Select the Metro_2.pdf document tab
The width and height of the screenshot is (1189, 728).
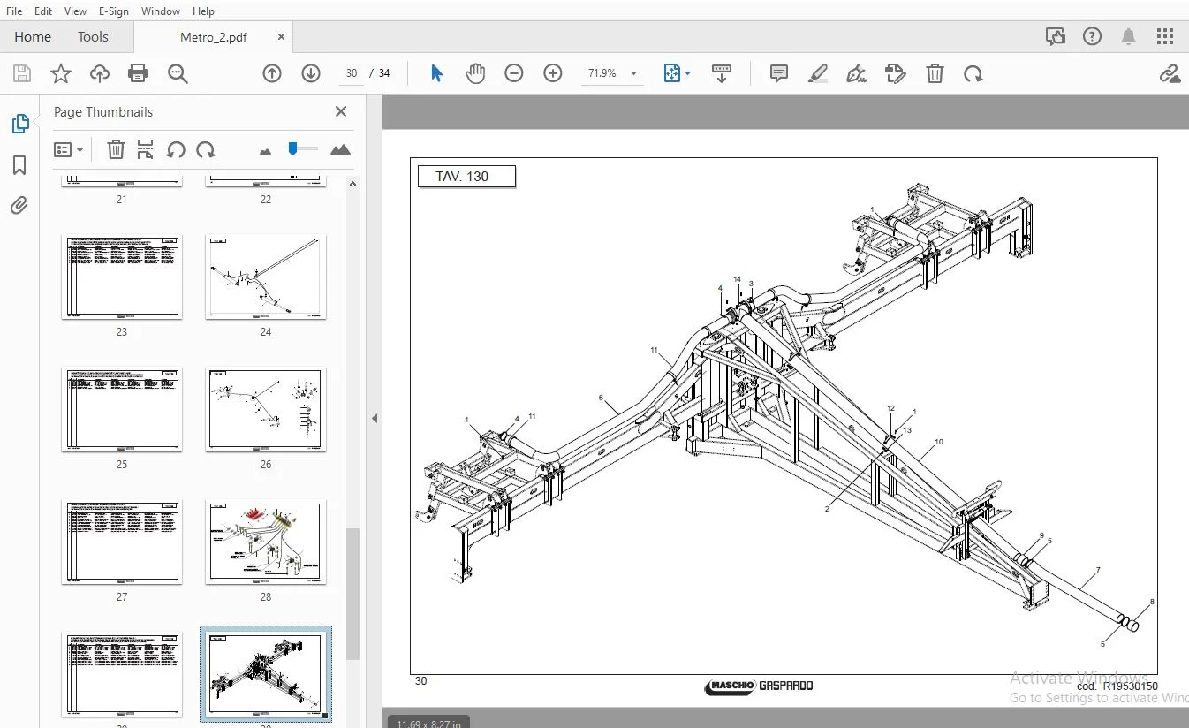coord(213,37)
